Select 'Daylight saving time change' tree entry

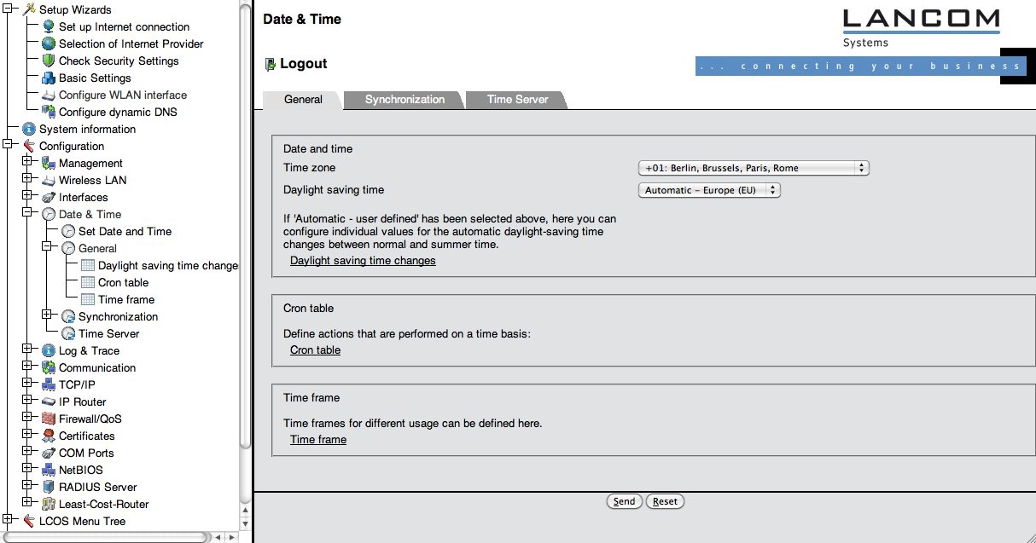tap(168, 265)
